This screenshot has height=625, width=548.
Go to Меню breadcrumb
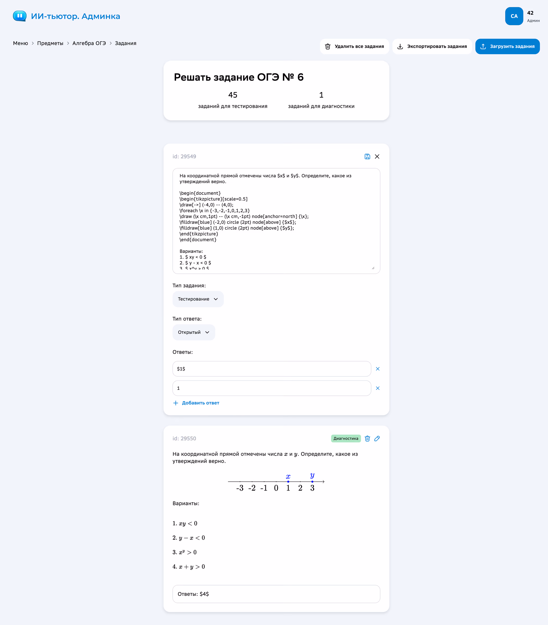[21, 43]
